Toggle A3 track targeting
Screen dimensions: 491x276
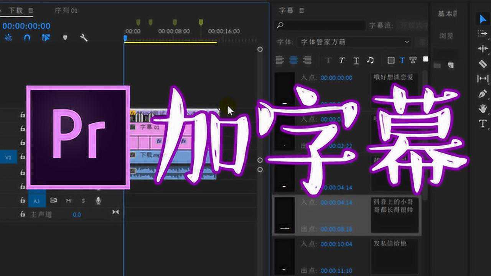[37, 200]
